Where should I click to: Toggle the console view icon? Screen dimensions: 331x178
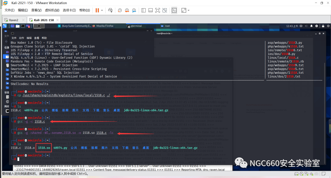pyautogui.click(x=174, y=10)
